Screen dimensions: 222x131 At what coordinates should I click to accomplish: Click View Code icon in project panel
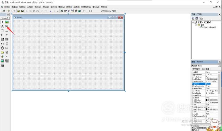click(x=193, y=18)
